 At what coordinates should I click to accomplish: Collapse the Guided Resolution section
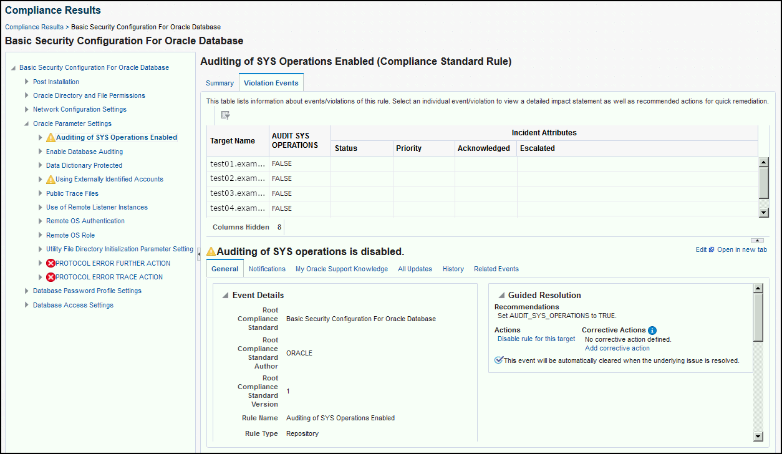501,296
